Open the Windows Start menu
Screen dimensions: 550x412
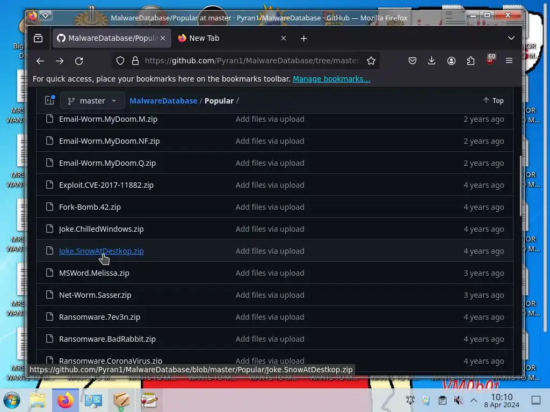click(12, 400)
